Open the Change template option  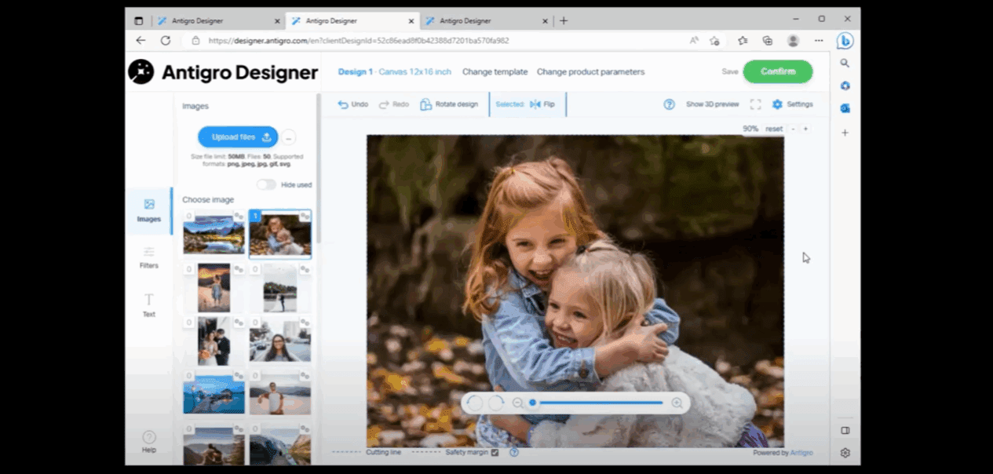coord(495,72)
